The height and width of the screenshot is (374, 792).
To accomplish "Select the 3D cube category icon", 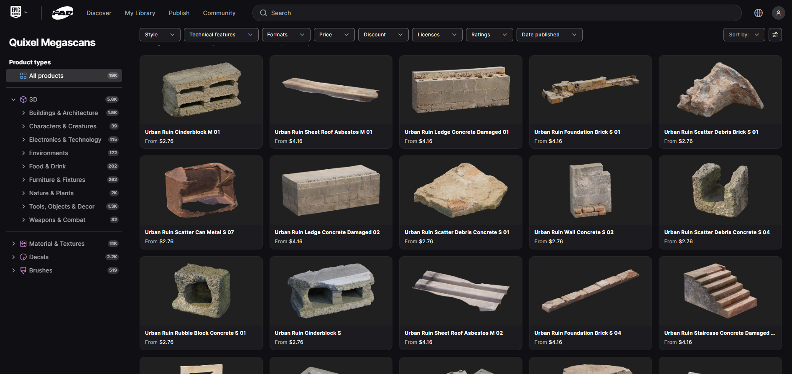I will [x=23, y=99].
